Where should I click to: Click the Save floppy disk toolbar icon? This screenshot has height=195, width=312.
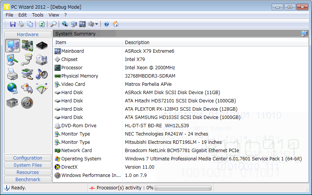pyautogui.click(x=13, y=24)
